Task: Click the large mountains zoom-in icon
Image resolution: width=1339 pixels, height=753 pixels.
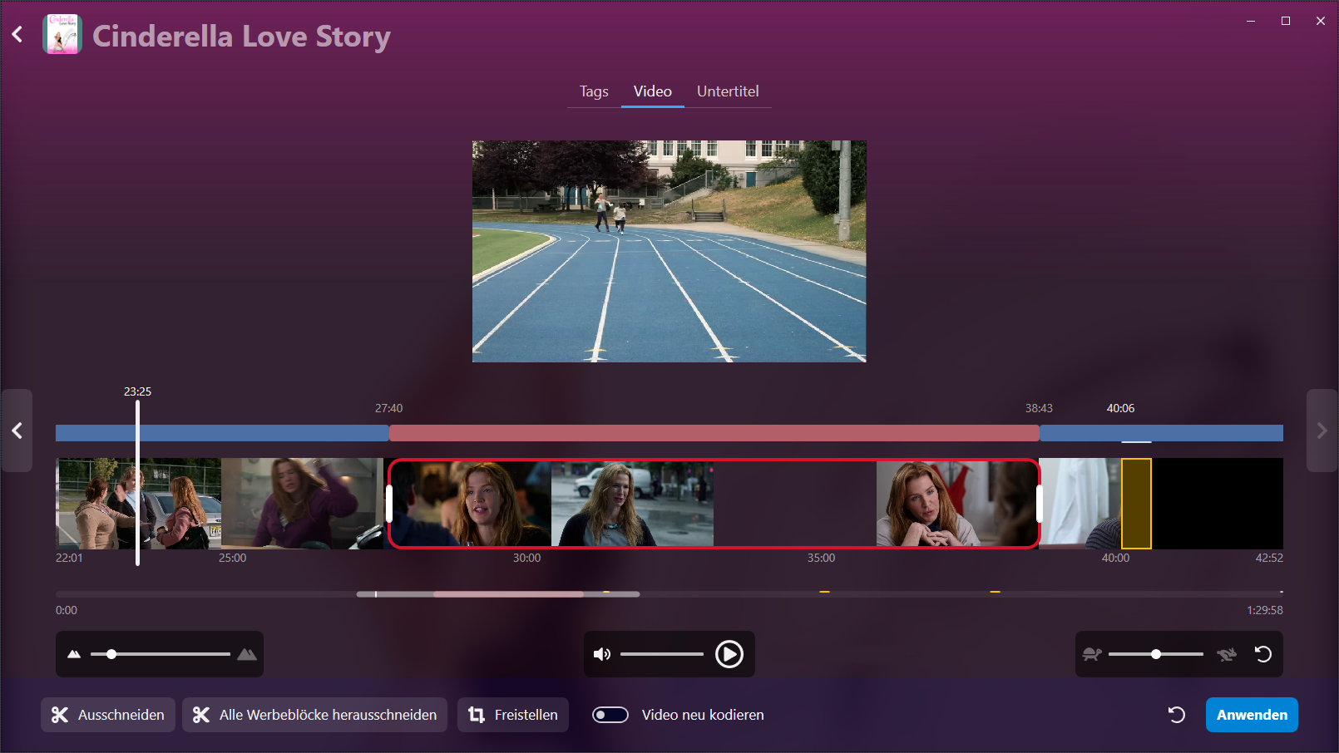Action: click(x=247, y=654)
